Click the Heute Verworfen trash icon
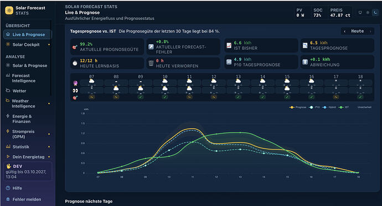 [151, 63]
